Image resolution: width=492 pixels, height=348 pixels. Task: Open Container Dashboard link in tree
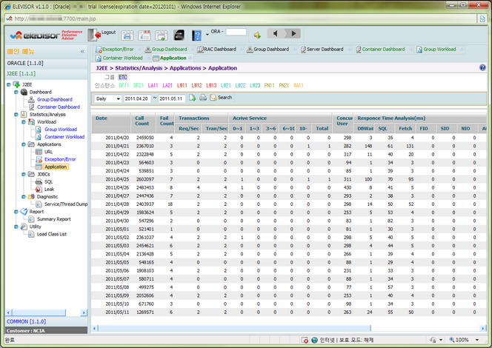click(x=59, y=107)
